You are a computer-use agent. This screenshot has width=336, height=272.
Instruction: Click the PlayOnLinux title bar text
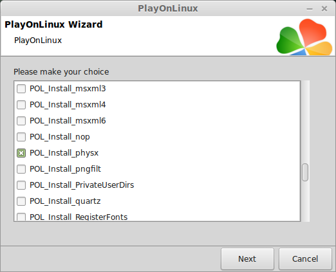coord(168,9)
